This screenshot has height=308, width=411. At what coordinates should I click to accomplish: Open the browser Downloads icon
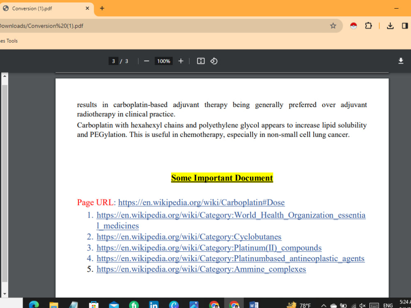[390, 25]
